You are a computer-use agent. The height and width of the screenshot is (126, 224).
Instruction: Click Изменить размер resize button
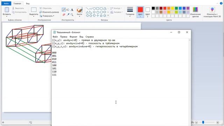click(49, 12)
